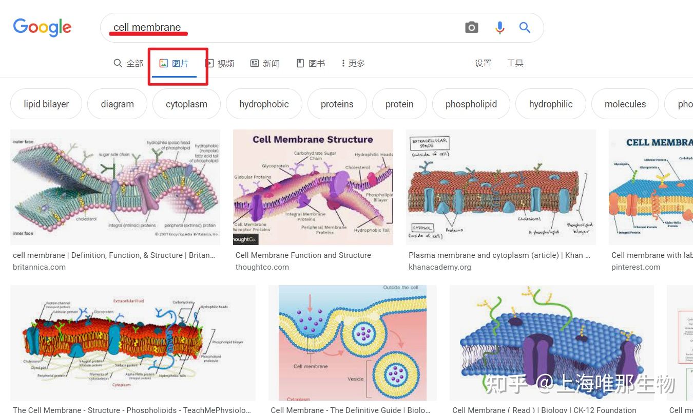Open Khan Academy hand-drawn membrane image

point(501,187)
